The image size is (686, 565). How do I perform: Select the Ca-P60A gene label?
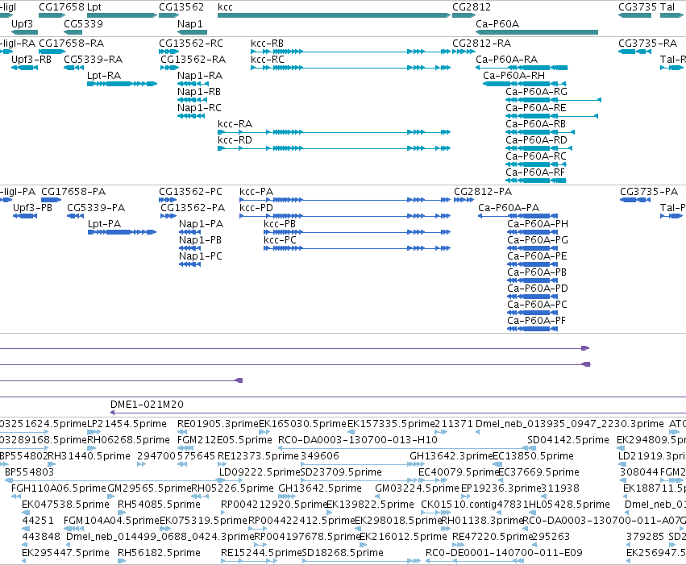497,23
